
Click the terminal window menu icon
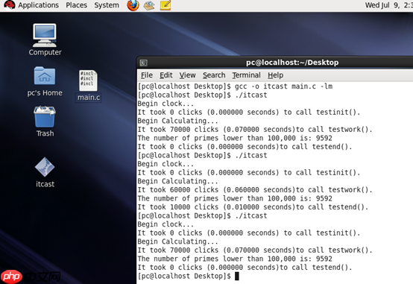click(x=144, y=63)
